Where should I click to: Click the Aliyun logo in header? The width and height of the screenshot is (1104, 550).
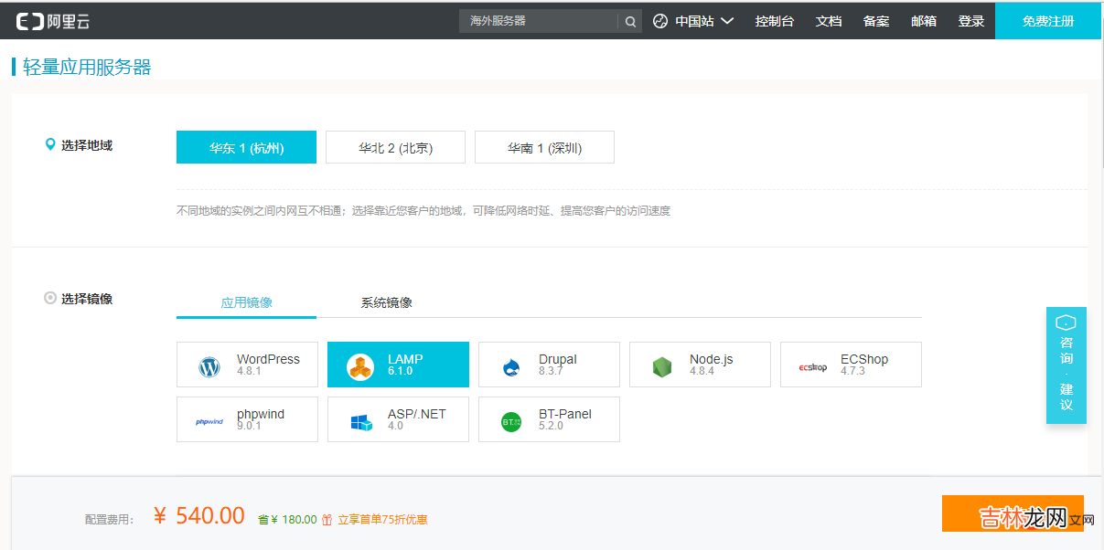pyautogui.click(x=53, y=21)
